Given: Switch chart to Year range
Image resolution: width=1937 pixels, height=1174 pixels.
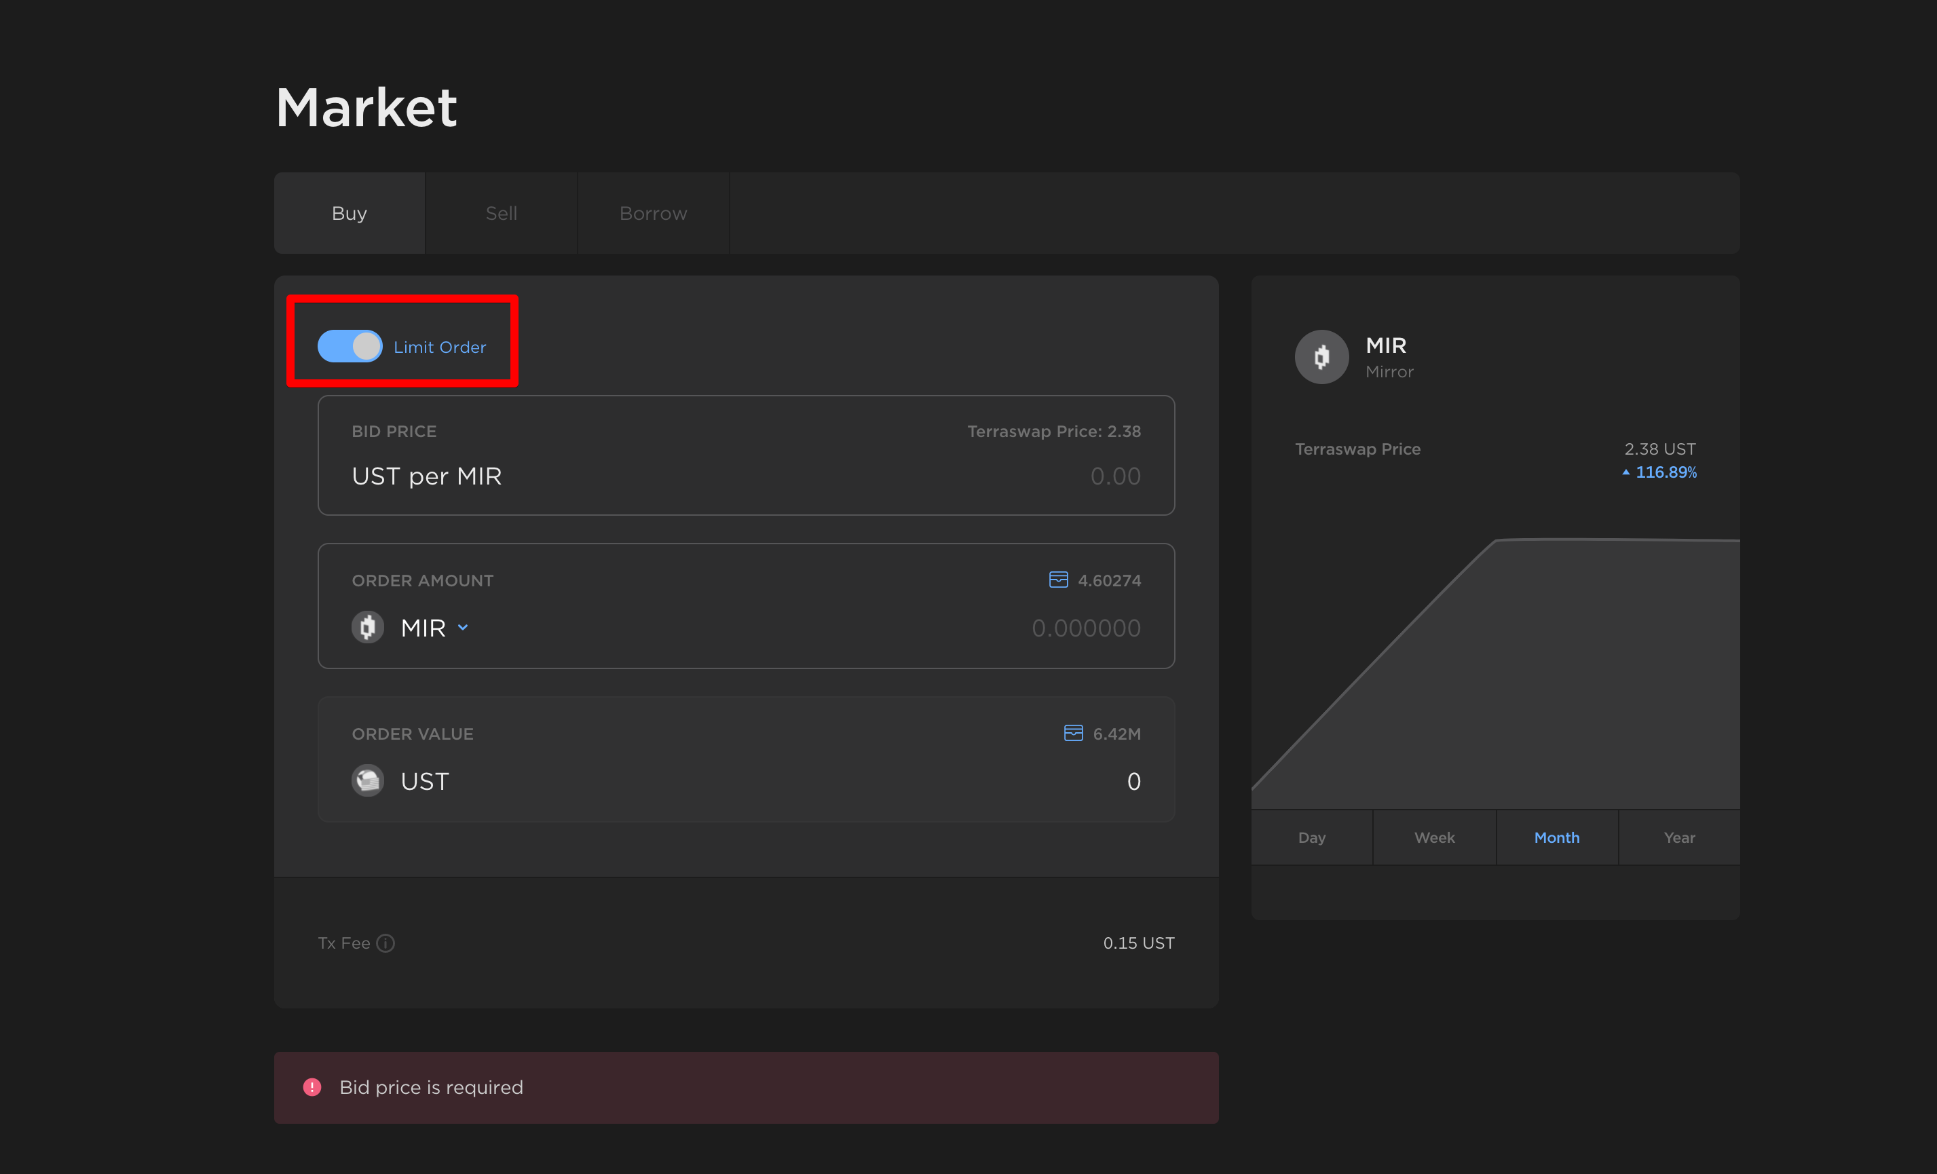Looking at the screenshot, I should click(1678, 837).
